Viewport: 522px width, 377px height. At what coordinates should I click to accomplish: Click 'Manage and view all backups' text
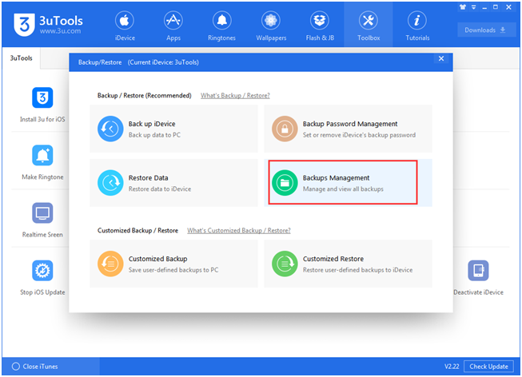point(343,188)
